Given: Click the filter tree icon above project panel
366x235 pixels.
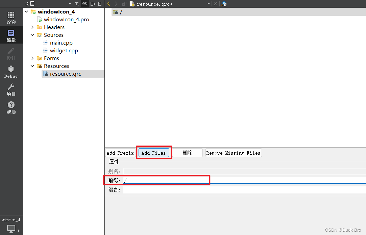Looking at the screenshot, I should tap(77, 4).
